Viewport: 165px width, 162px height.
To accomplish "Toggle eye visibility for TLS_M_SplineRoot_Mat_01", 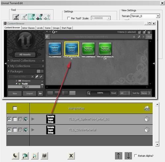I will click(x=9, y=119).
